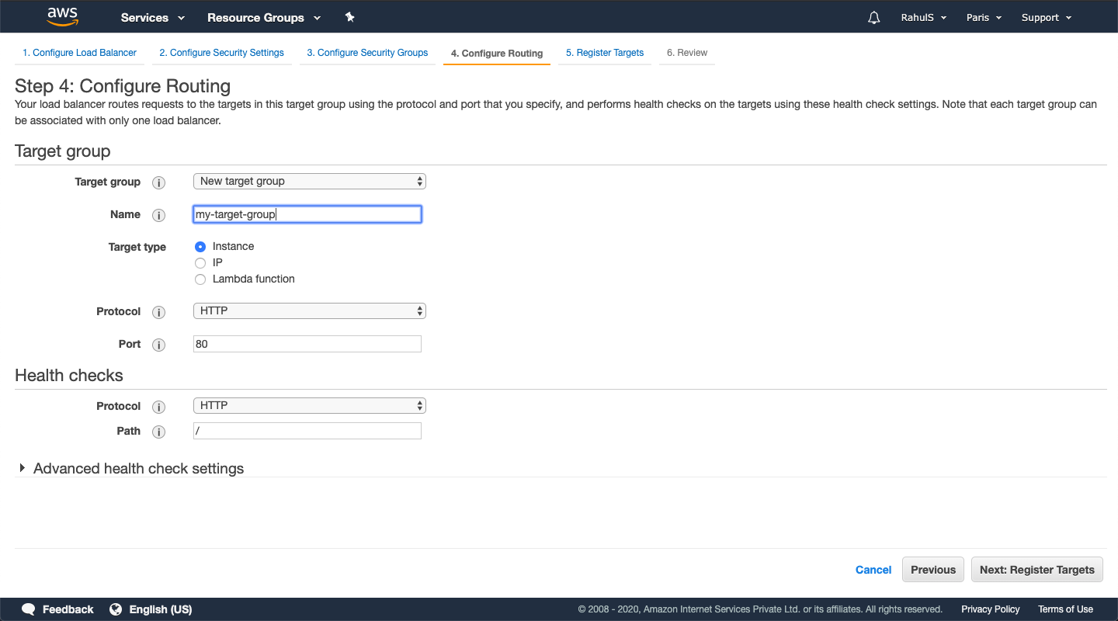Screen dimensions: 1118x621
Task: Switch to the Register Targets step
Action: click(x=605, y=53)
